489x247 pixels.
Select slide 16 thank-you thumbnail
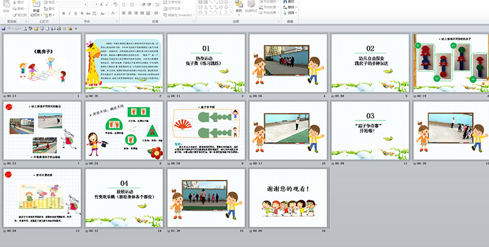tap(288, 197)
